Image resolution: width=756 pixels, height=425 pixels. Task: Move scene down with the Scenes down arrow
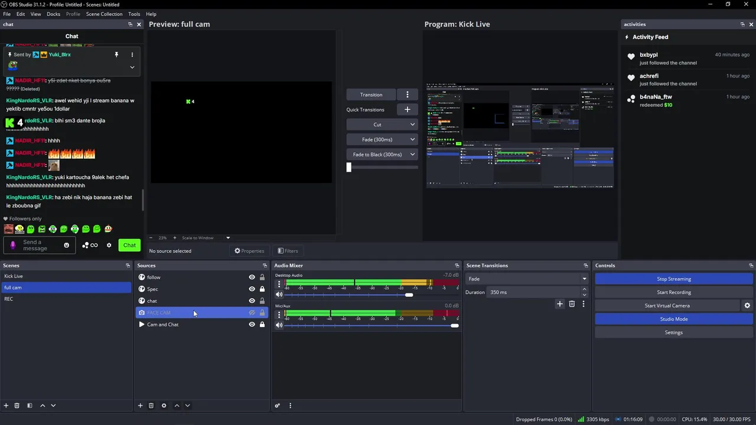point(53,406)
